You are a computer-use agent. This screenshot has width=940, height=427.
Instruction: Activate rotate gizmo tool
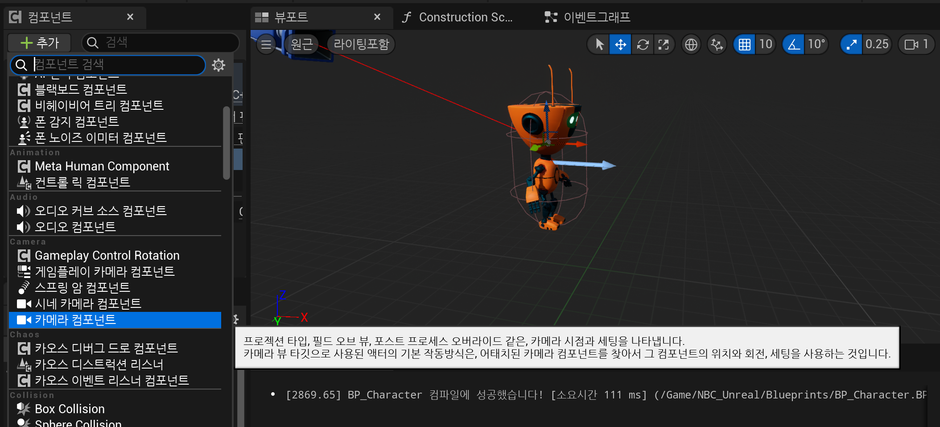point(643,44)
